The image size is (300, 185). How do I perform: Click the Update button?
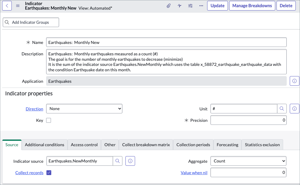tap(217, 6)
